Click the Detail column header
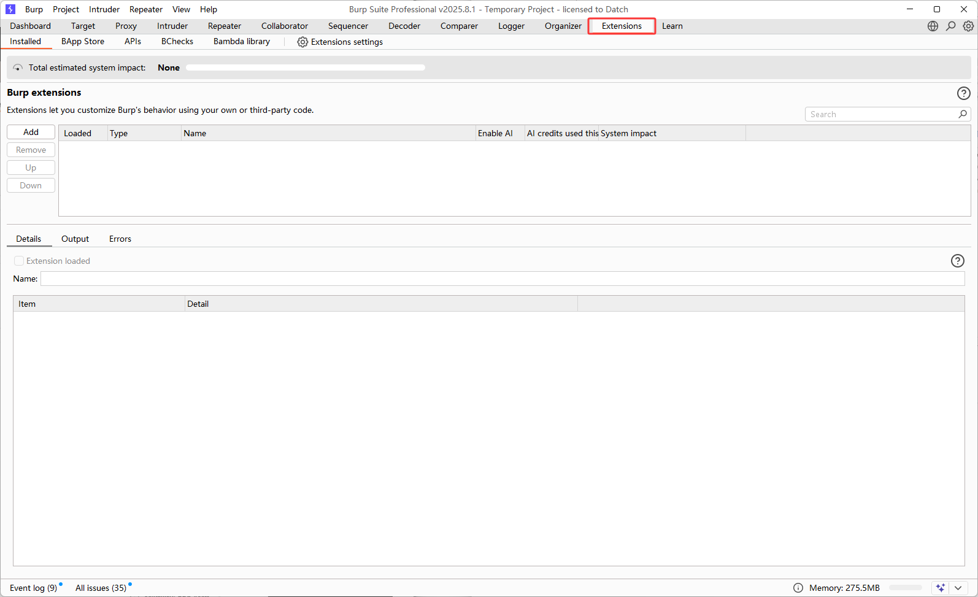The height and width of the screenshot is (597, 978). click(x=381, y=304)
